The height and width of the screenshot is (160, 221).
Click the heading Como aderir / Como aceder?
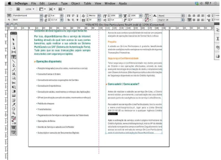point(123,84)
